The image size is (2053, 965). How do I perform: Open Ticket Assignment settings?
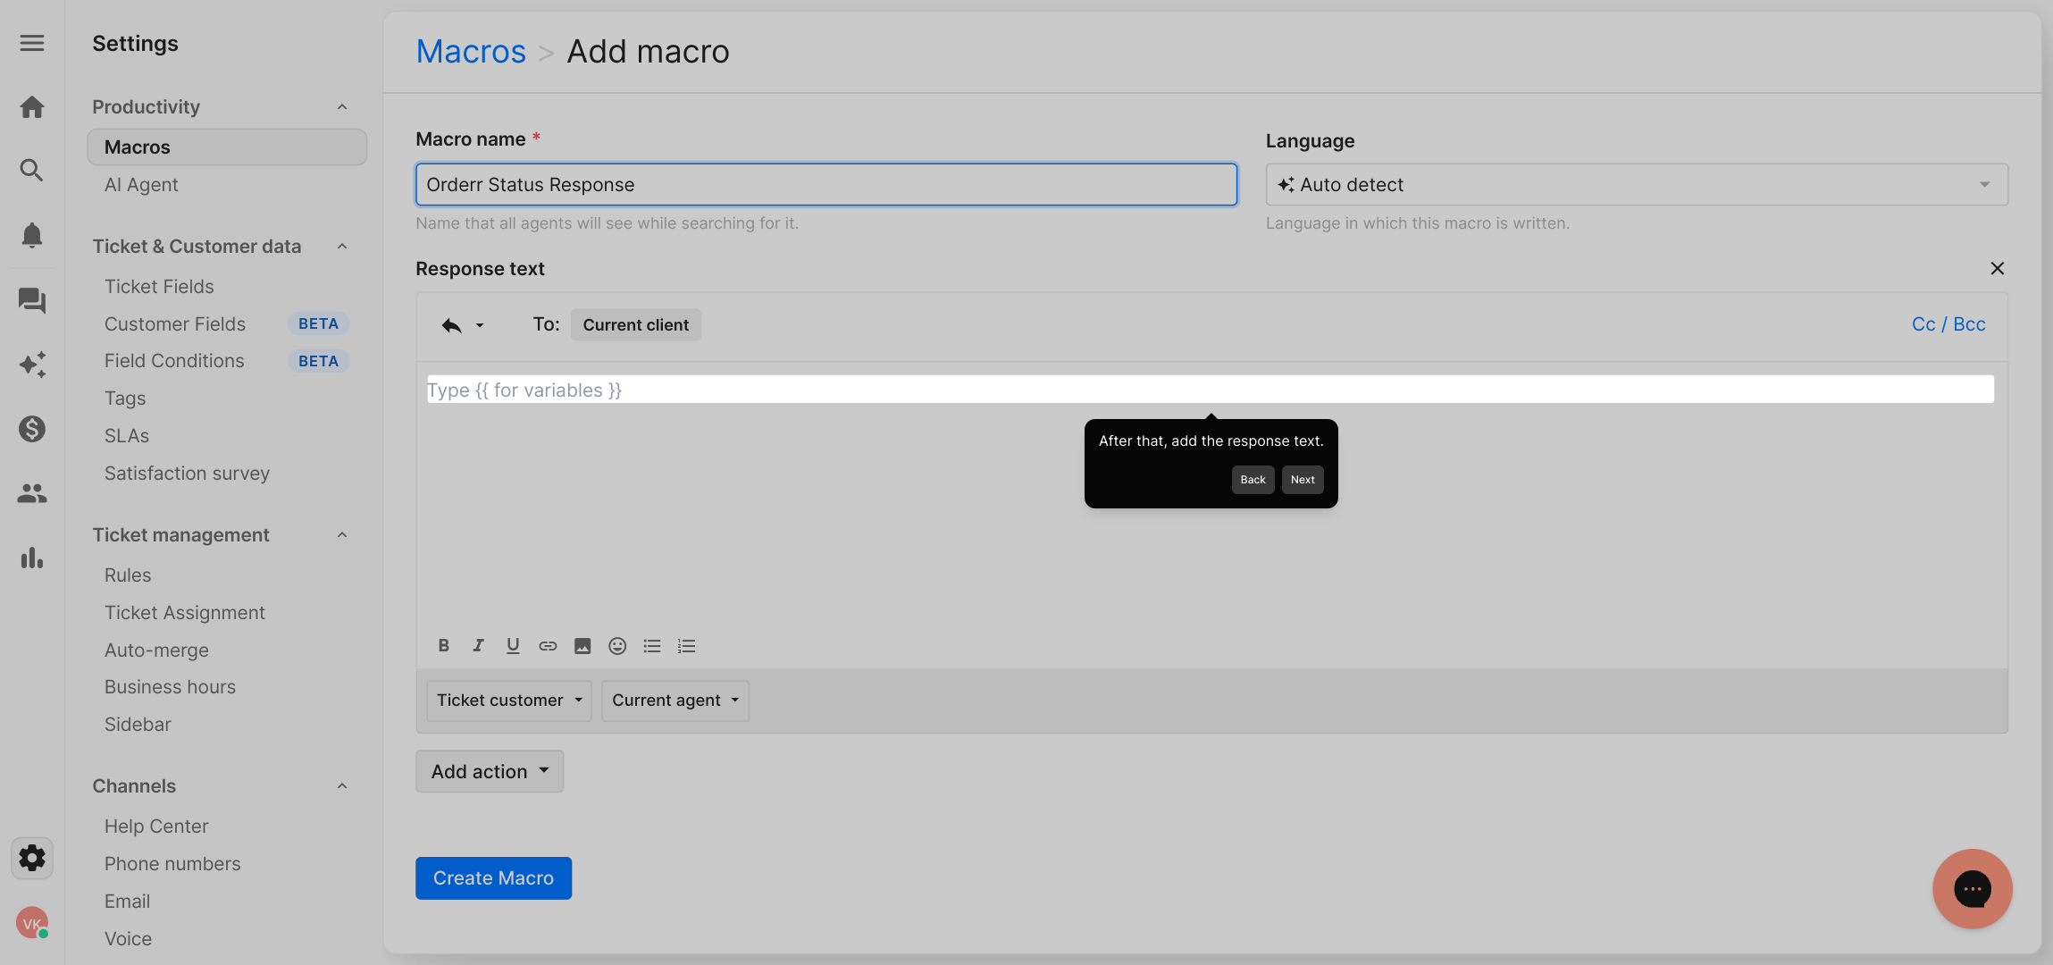click(185, 613)
